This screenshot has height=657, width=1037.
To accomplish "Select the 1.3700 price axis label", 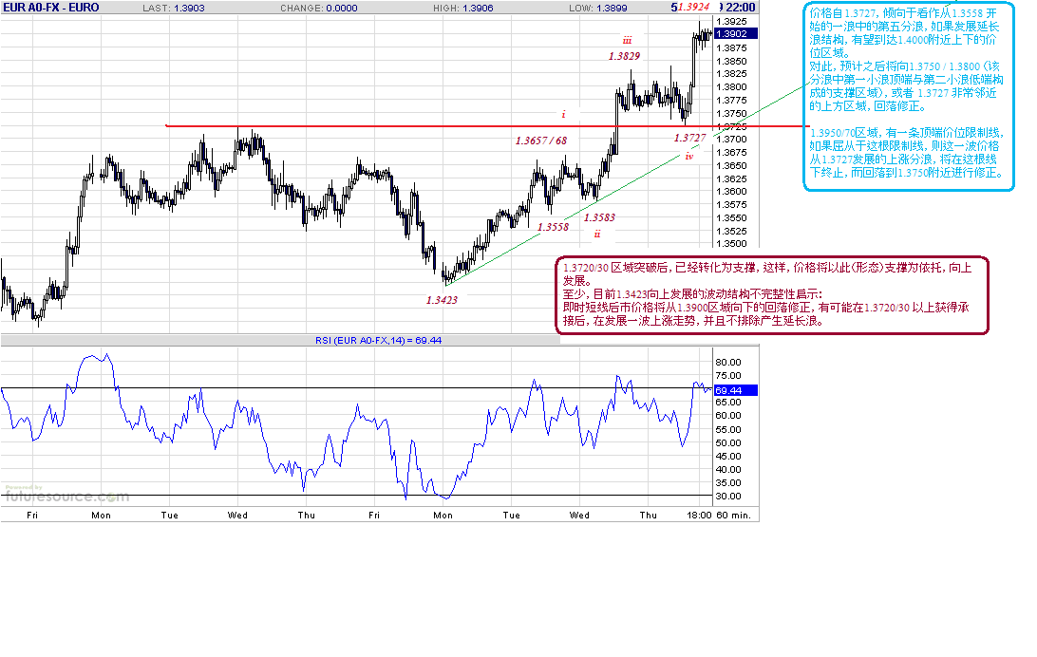I will (731, 139).
